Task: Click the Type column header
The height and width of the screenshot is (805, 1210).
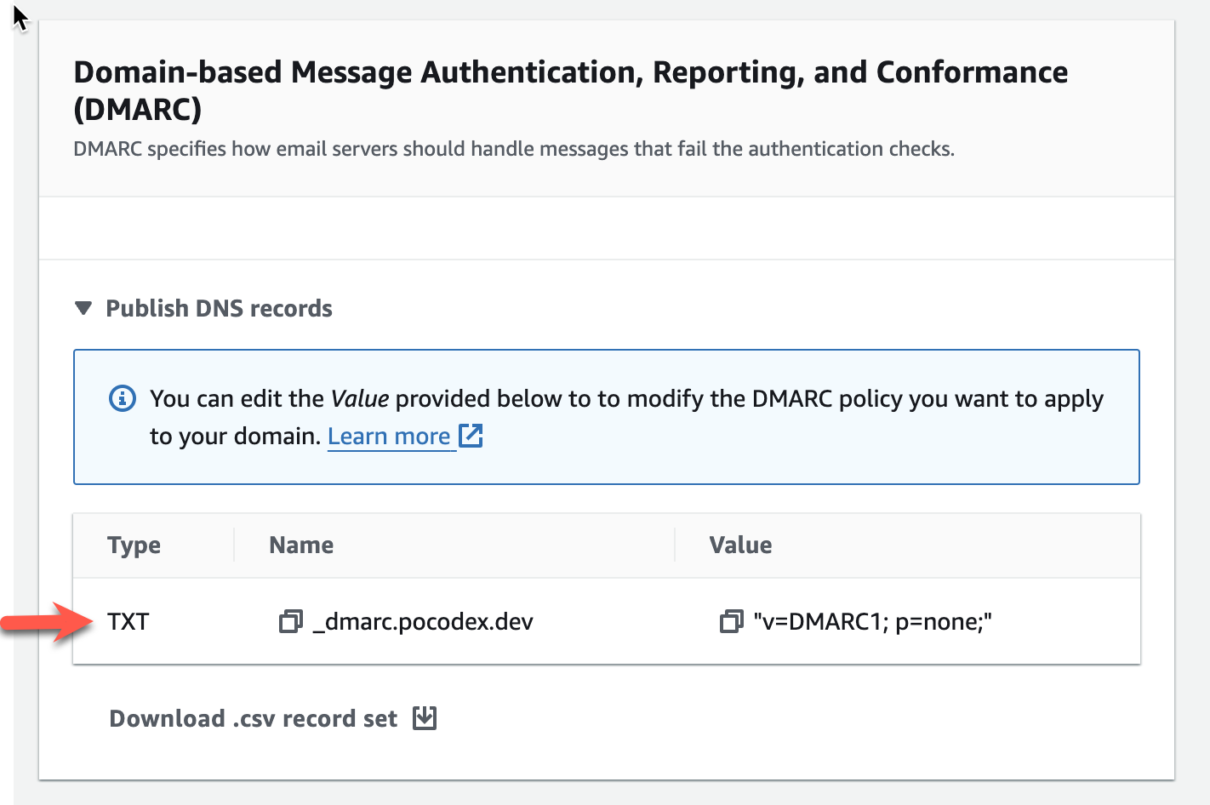Action: point(134,545)
